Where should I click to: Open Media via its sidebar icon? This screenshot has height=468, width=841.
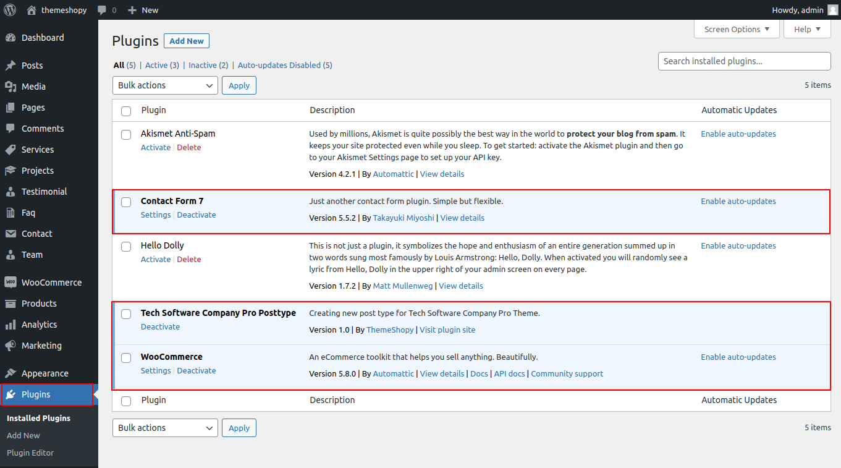11,87
